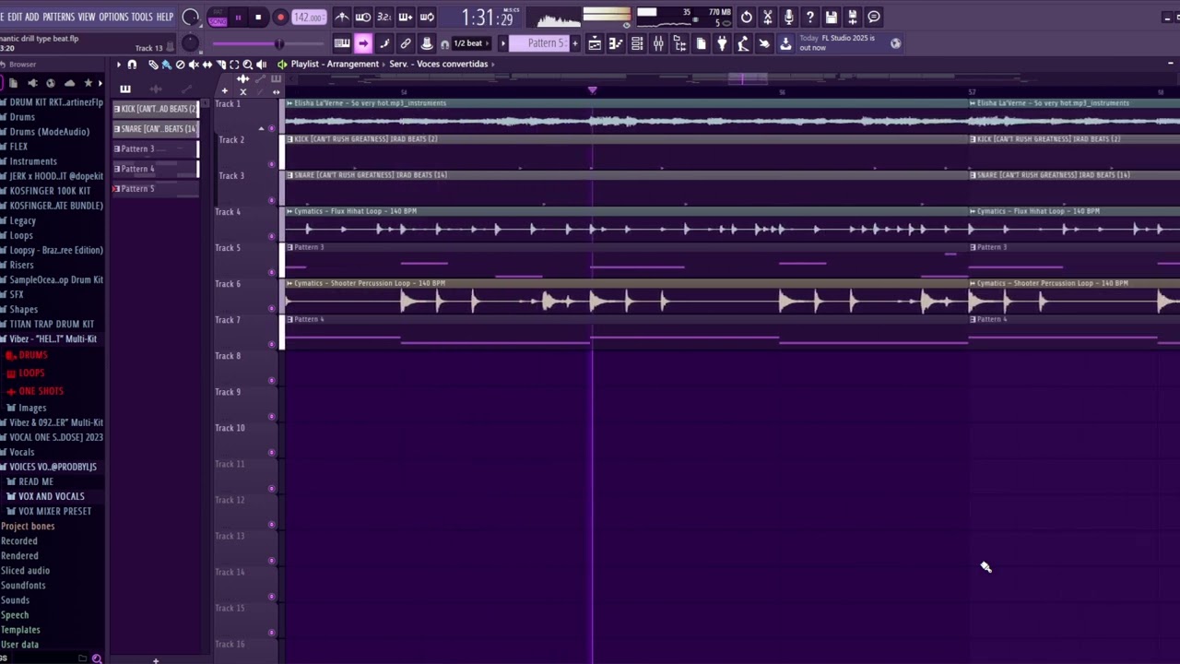The image size is (1180, 664).
Task: Open the VOX AND VOCALS folder
Action: 50,496
